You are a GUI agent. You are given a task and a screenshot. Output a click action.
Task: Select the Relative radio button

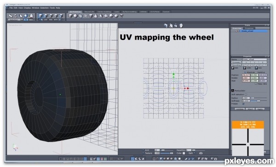[x=256, y=72]
